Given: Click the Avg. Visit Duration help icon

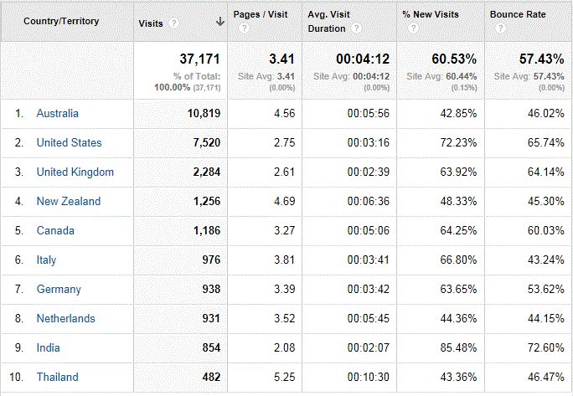Looking at the screenshot, I should [x=357, y=28].
